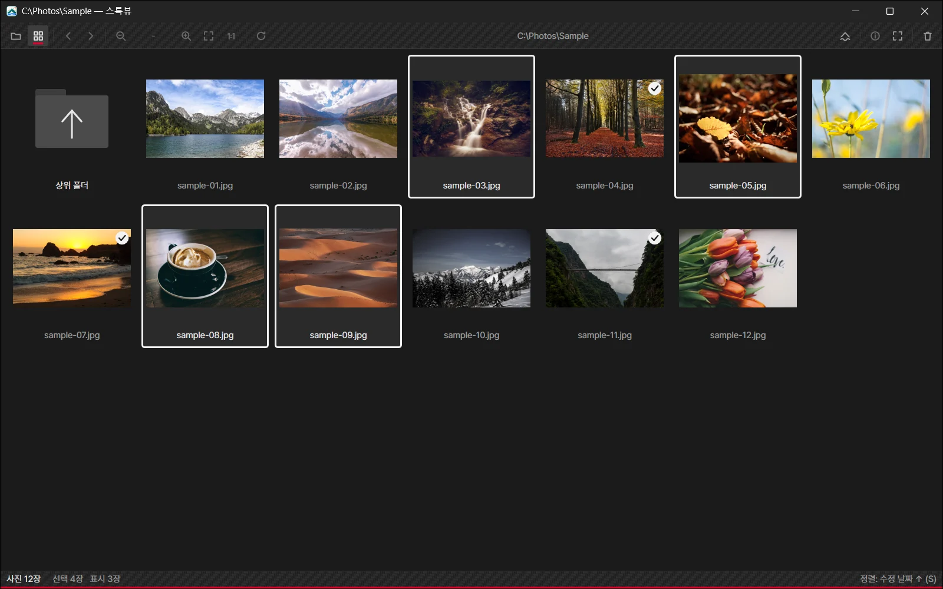
Task: Open folder using the toolbar folder icon
Action: point(16,36)
